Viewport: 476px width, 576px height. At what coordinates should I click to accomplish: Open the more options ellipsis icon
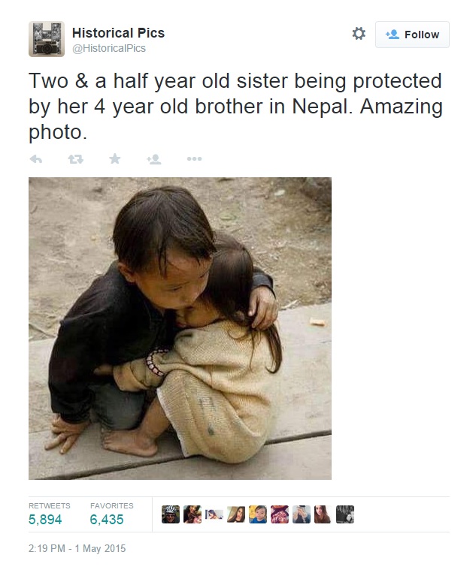(194, 159)
